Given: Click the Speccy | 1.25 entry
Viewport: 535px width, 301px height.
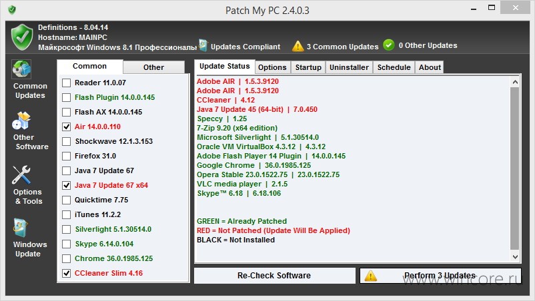Looking at the screenshot, I should 221,119.
